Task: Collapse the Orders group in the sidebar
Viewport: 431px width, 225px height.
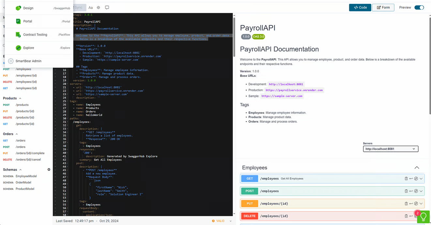Action: (17, 134)
